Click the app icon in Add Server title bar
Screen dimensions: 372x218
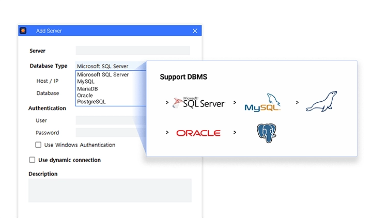pos(23,31)
